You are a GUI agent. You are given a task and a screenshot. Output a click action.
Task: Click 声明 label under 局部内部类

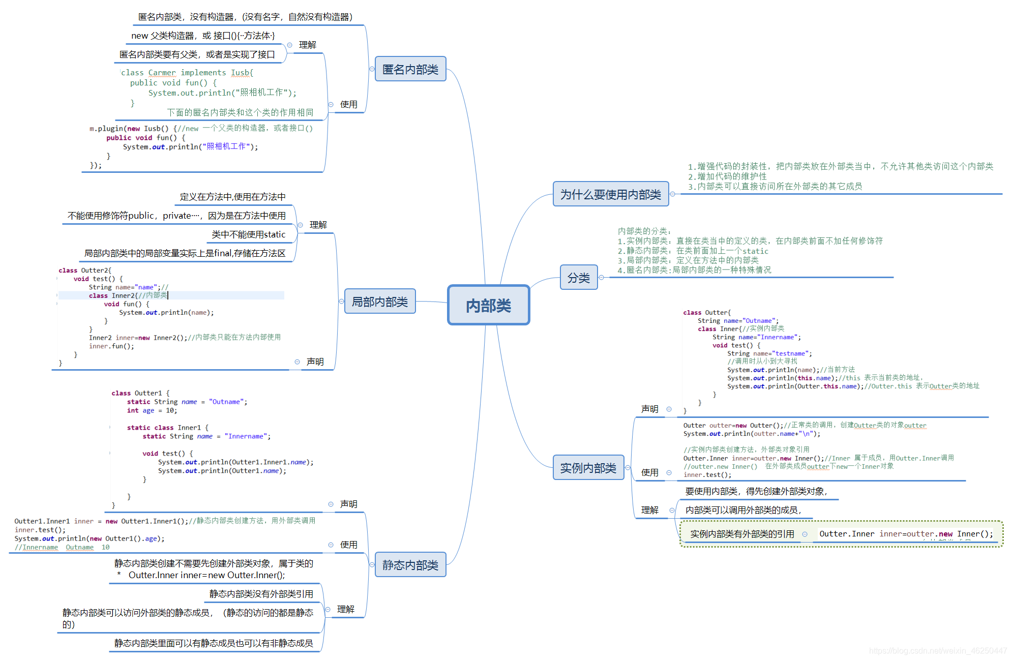pyautogui.click(x=315, y=362)
